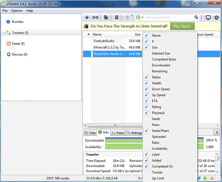Click Add Torrent from URL link icon

pos(95,17)
